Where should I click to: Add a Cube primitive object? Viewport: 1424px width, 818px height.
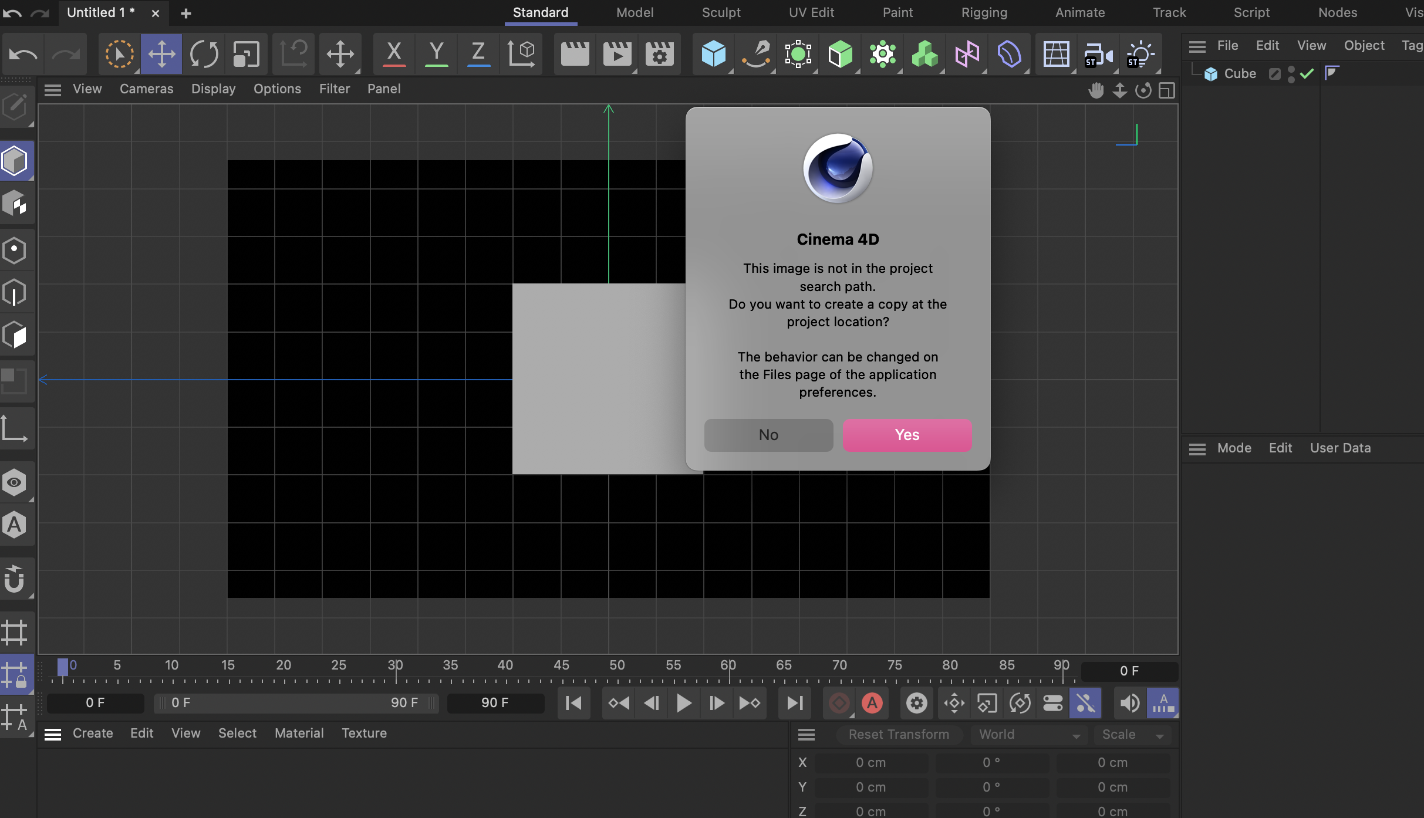(x=713, y=54)
